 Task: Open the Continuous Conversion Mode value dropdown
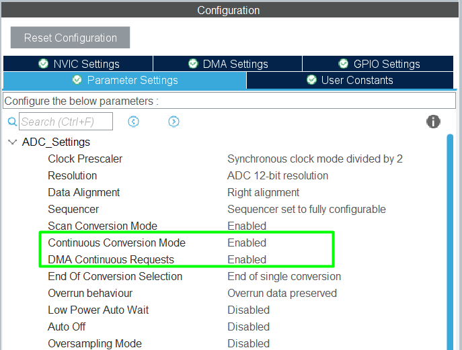pos(247,243)
